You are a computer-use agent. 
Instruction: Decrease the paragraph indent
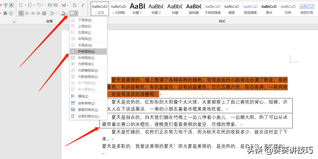click(50, 5)
